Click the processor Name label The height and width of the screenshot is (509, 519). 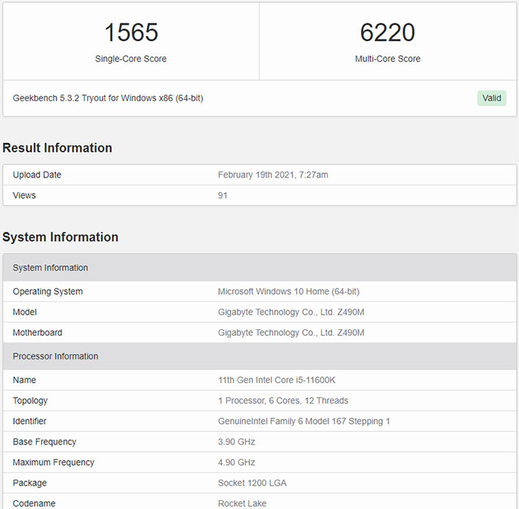pyautogui.click(x=24, y=380)
